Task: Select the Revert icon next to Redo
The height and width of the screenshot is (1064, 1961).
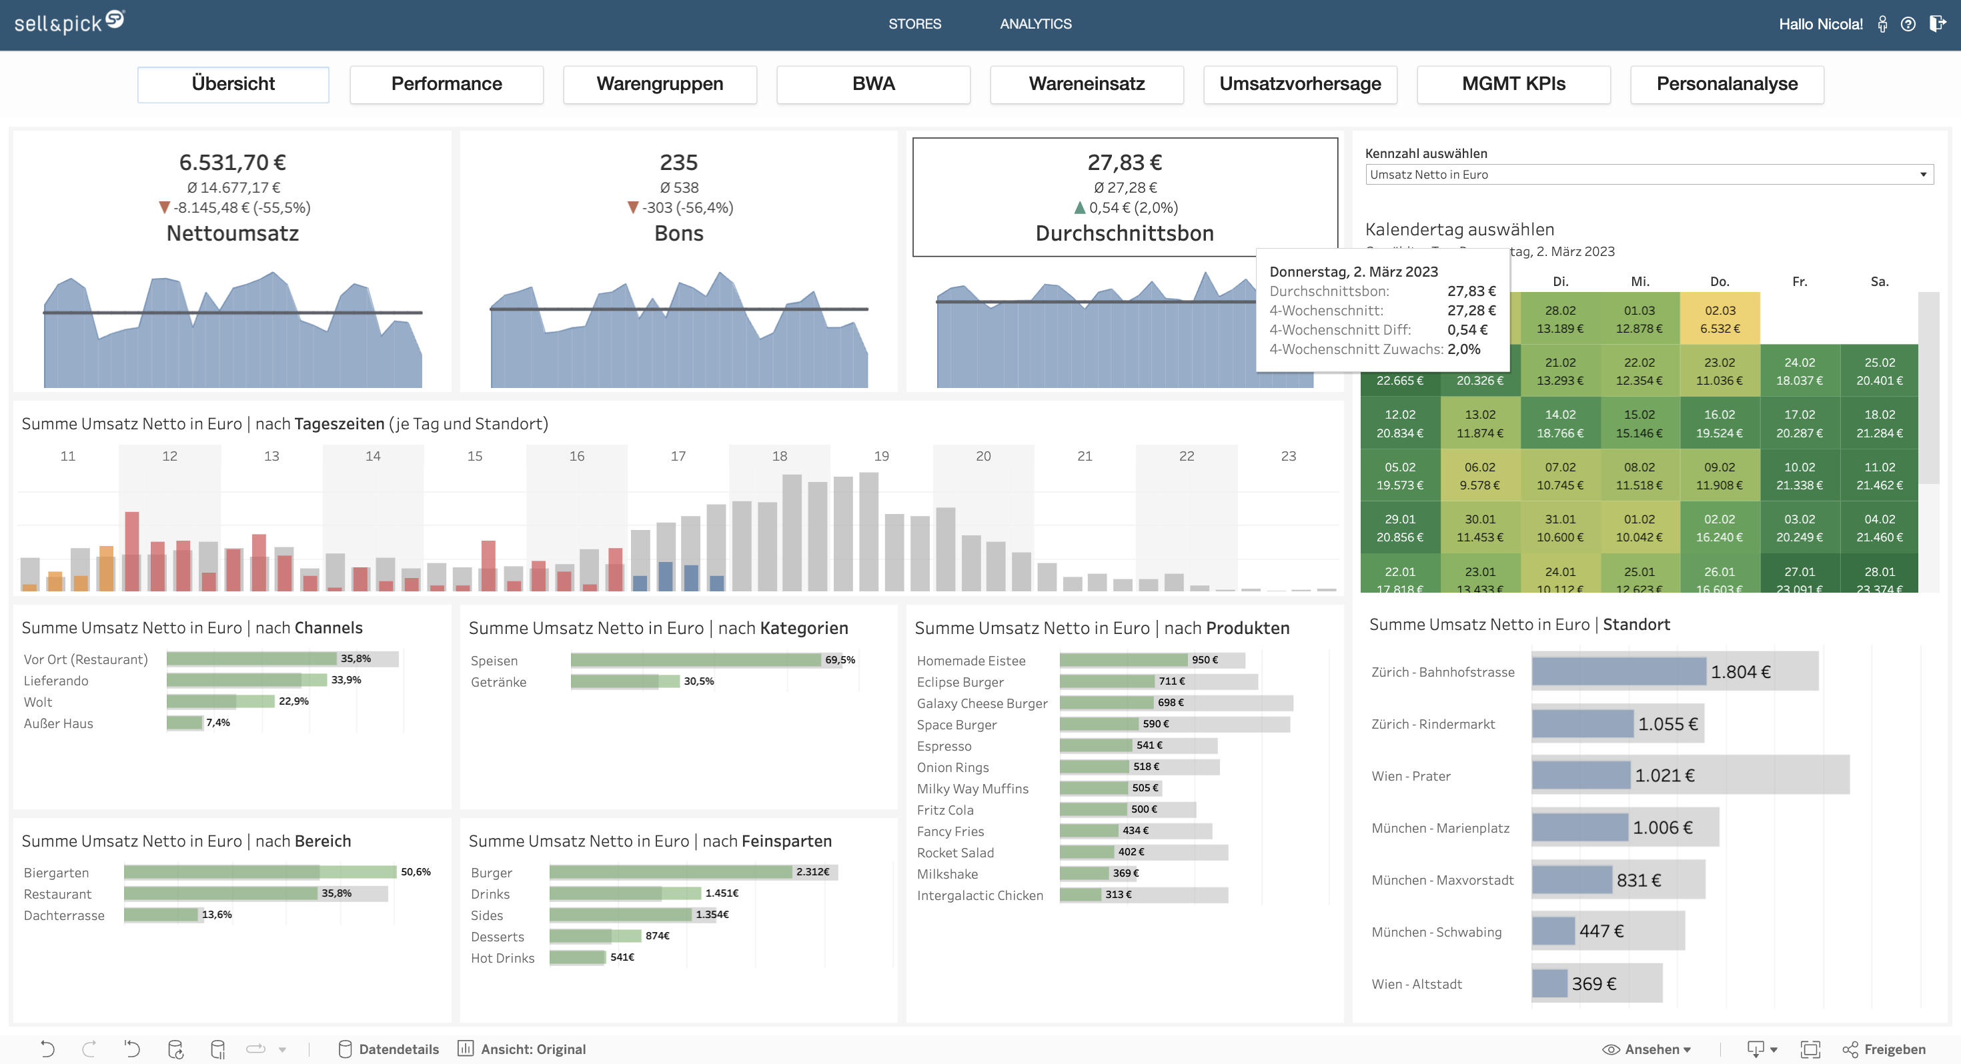Action: click(133, 1049)
